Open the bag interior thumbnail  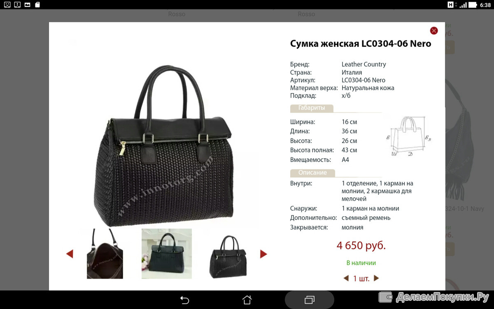[x=105, y=254]
